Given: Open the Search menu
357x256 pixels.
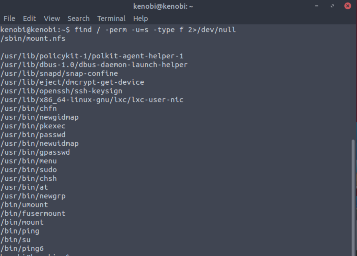Looking at the screenshot, I should [78, 18].
